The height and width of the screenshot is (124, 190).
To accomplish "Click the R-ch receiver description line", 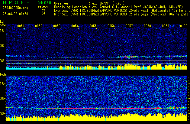I will tap(121, 14).
